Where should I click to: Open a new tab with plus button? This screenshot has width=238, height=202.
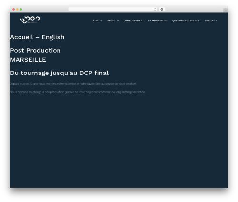(x=226, y=11)
